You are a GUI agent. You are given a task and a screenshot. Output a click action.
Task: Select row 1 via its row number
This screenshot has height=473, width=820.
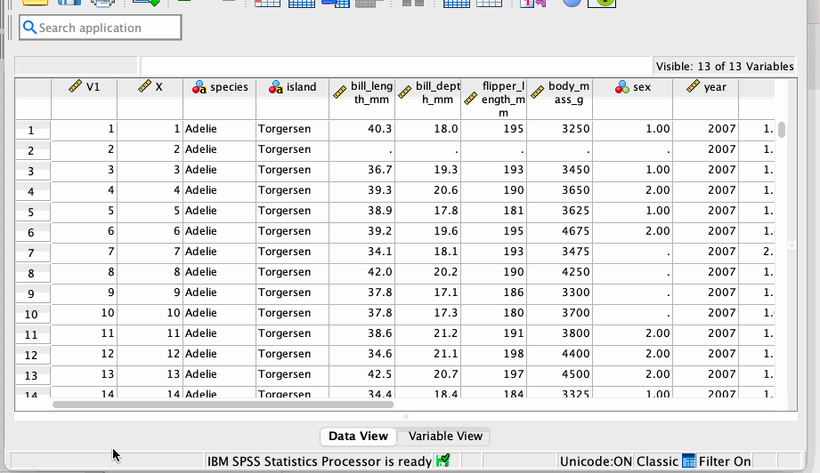pyautogui.click(x=32, y=131)
